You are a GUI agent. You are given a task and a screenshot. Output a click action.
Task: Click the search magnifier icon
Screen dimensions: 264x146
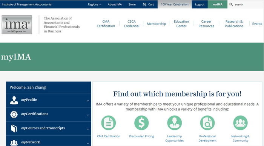tap(231, 5)
